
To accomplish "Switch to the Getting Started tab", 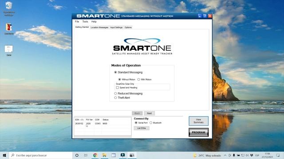I will coord(82,27).
